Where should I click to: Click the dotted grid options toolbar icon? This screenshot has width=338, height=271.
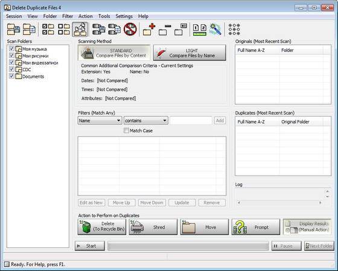pos(234,30)
